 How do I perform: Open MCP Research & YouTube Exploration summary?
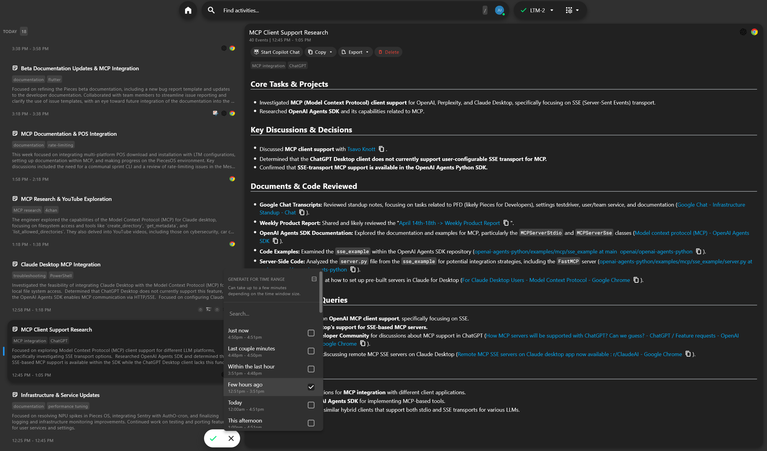click(66, 199)
